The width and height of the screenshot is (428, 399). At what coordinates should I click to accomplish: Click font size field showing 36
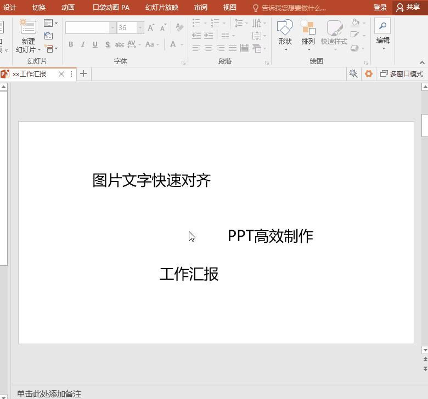coord(127,27)
